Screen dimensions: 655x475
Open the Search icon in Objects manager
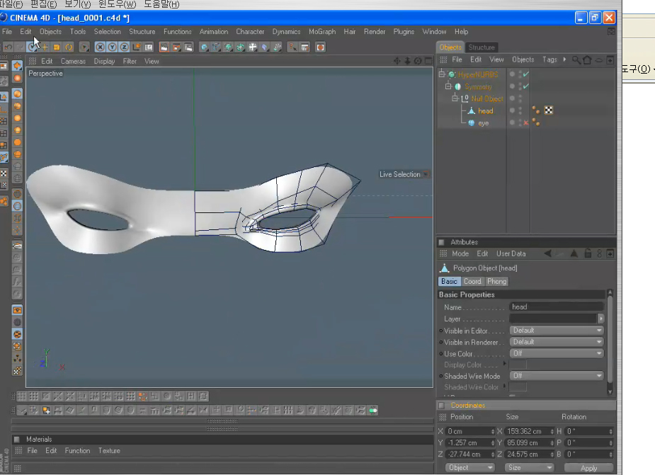pos(576,59)
